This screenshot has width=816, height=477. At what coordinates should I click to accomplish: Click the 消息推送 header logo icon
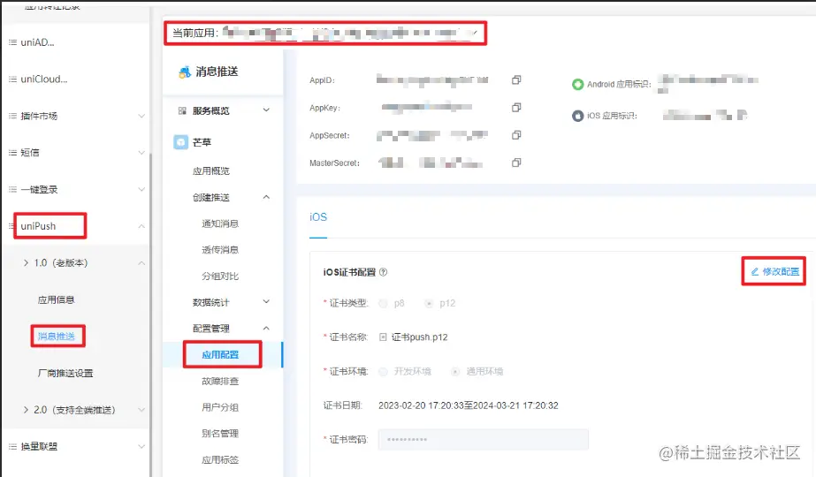tap(184, 72)
